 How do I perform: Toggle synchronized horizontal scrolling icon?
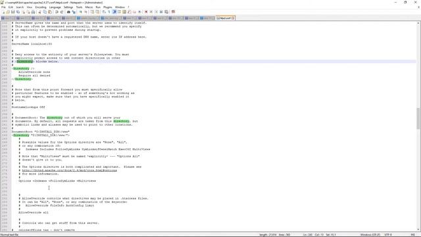tap(97, 12)
